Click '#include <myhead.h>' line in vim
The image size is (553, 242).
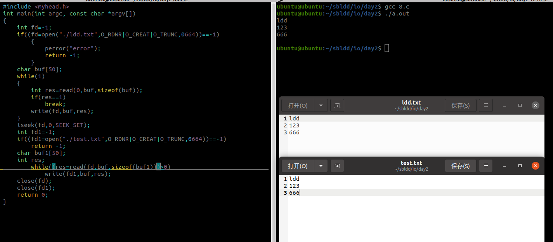[36, 7]
